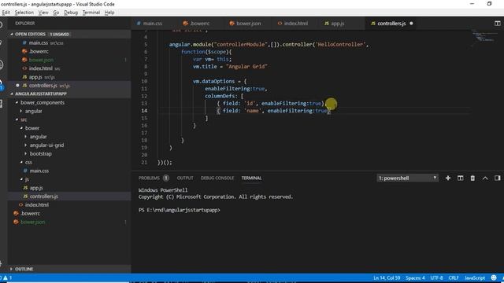Collapse the ANGULARJSSTARTUPAPP folder section
The width and height of the screenshot is (504, 283).
click(12, 94)
